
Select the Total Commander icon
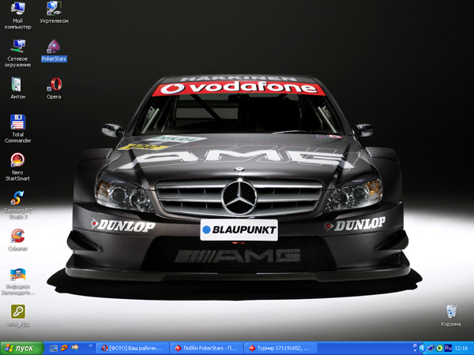coord(17,123)
